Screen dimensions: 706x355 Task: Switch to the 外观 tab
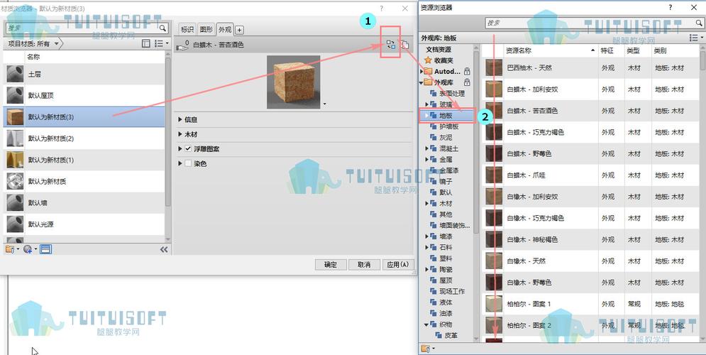[x=225, y=30]
